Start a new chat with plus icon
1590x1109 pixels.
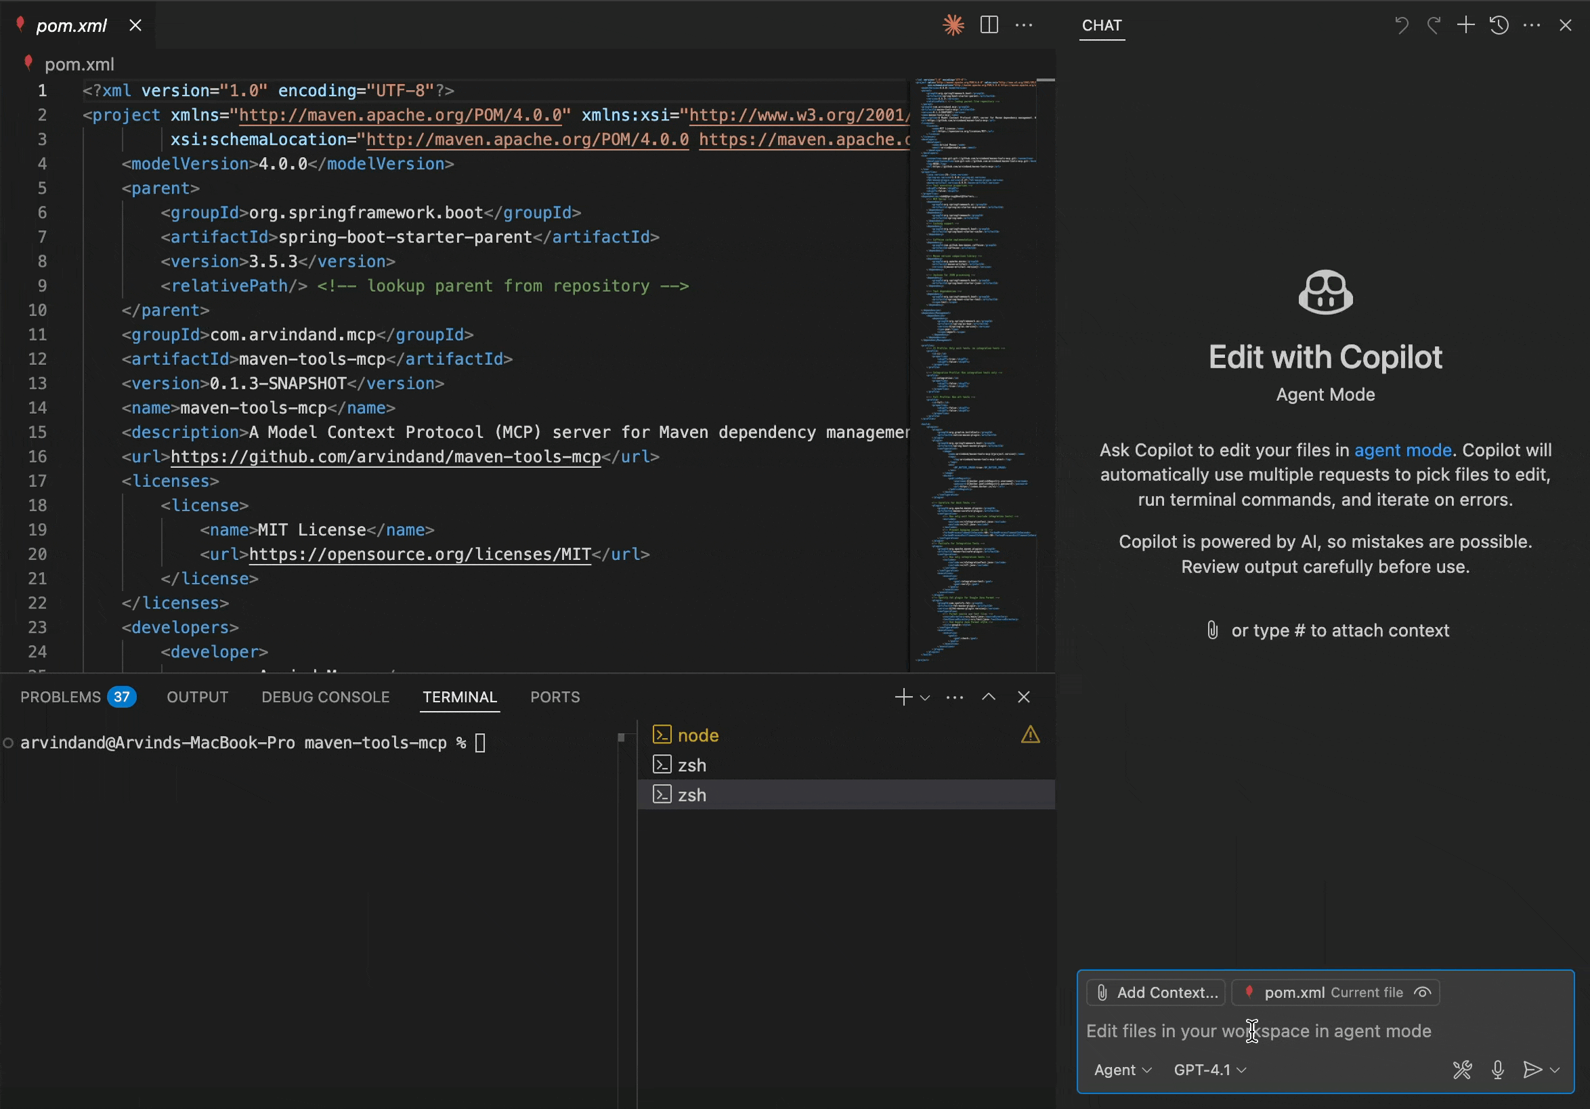(x=1465, y=26)
